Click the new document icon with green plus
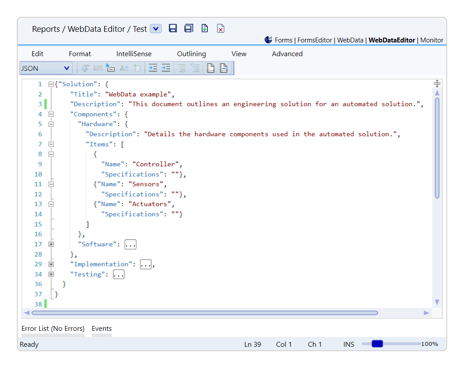Image resolution: width=464 pixels, height=368 pixels. [205, 29]
